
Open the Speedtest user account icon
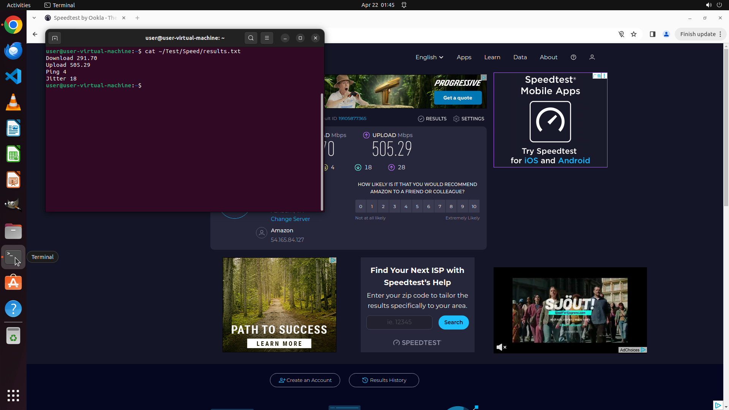pyautogui.click(x=592, y=57)
